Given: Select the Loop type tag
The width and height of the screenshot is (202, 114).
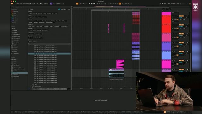Looking at the screenshot, I should click(30, 17).
